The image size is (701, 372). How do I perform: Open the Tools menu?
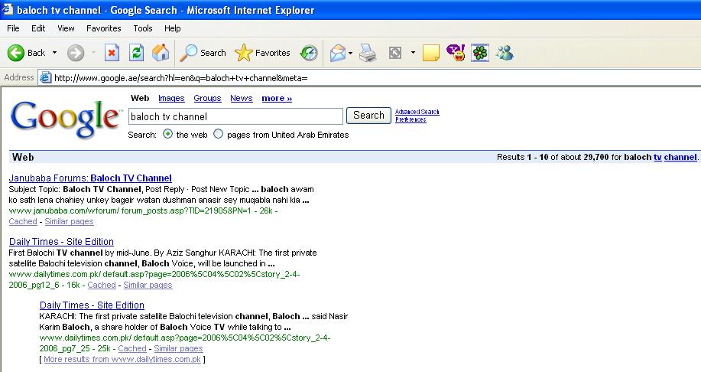(x=143, y=28)
